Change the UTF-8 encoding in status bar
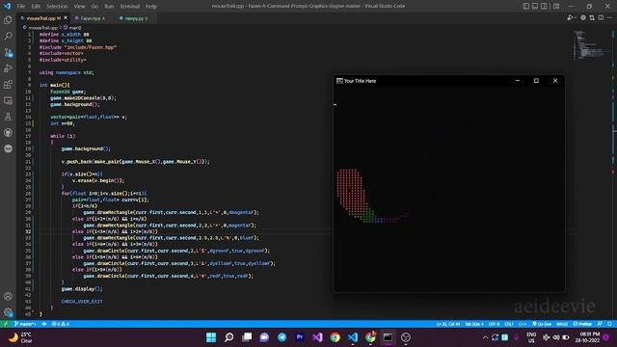 point(494,324)
